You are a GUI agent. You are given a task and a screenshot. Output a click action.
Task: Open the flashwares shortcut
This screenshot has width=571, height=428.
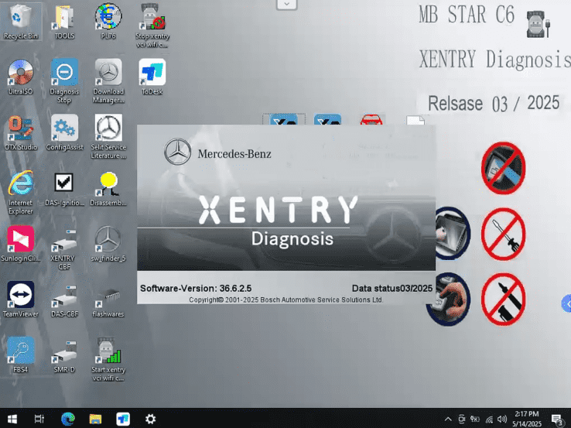(x=108, y=302)
